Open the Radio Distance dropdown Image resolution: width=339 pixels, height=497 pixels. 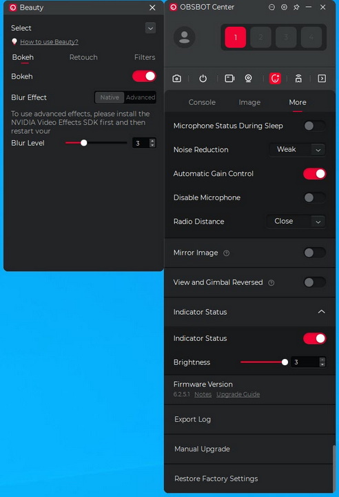[296, 222]
